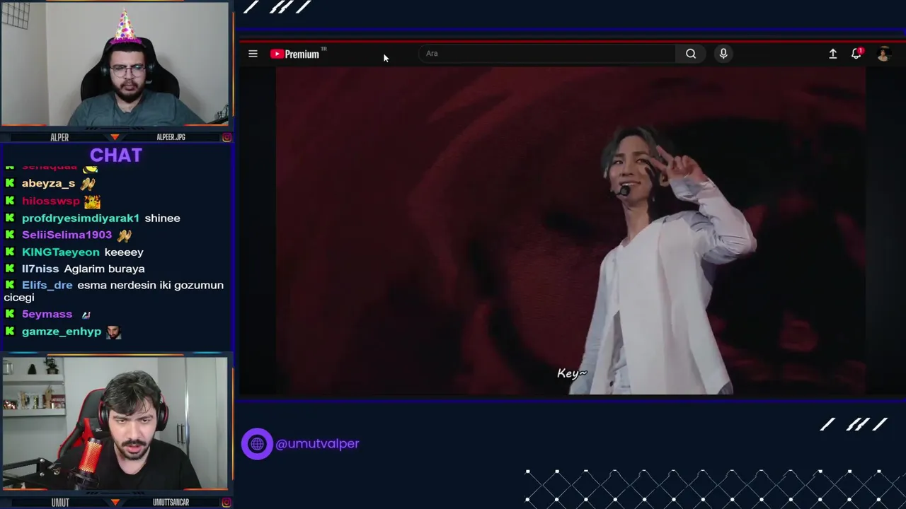The height and width of the screenshot is (509, 906).
Task: Select chat user SeliiSelima1903
Action: coord(67,235)
